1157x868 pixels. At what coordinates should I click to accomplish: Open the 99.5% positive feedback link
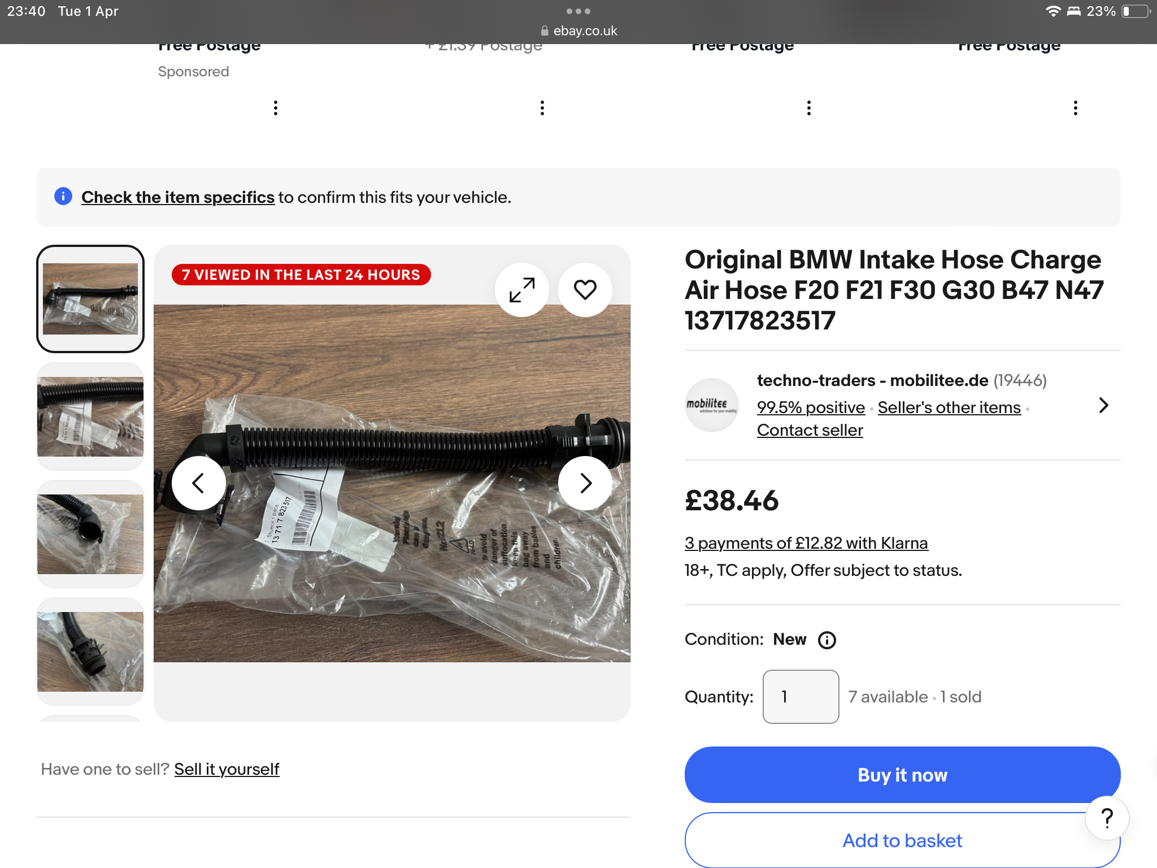click(x=811, y=407)
